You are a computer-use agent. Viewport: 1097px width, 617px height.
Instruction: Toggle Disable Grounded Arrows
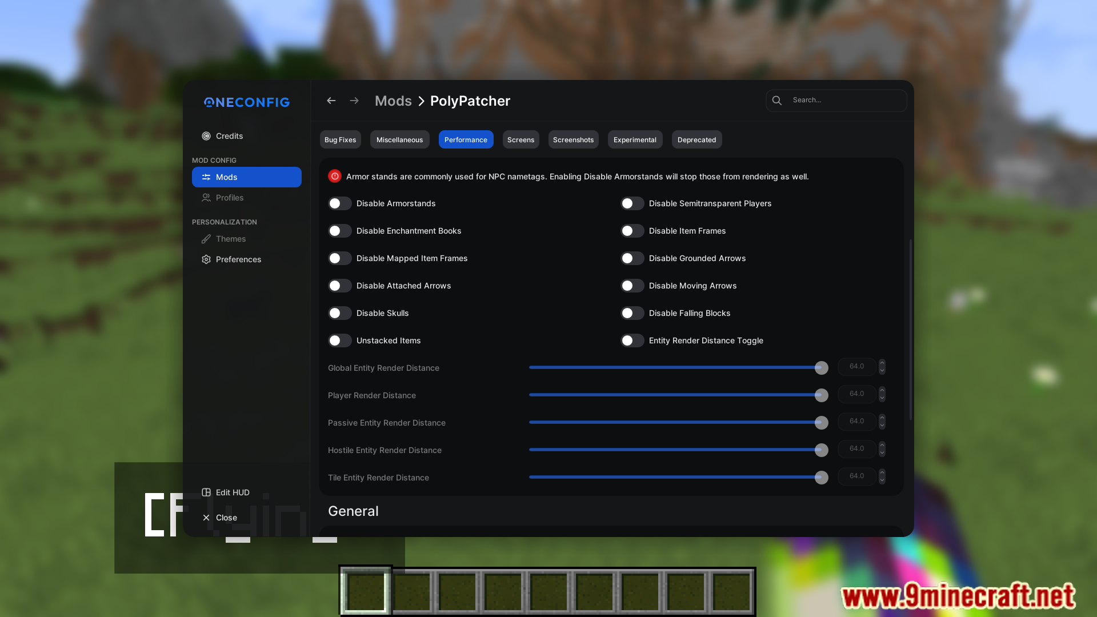(632, 258)
